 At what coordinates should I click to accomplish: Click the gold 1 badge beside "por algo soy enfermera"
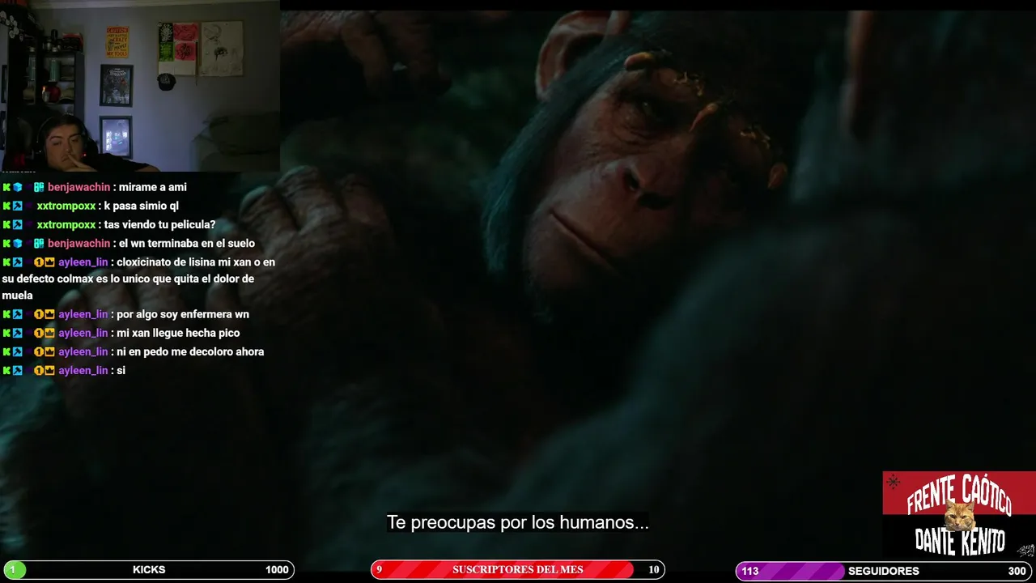click(39, 314)
